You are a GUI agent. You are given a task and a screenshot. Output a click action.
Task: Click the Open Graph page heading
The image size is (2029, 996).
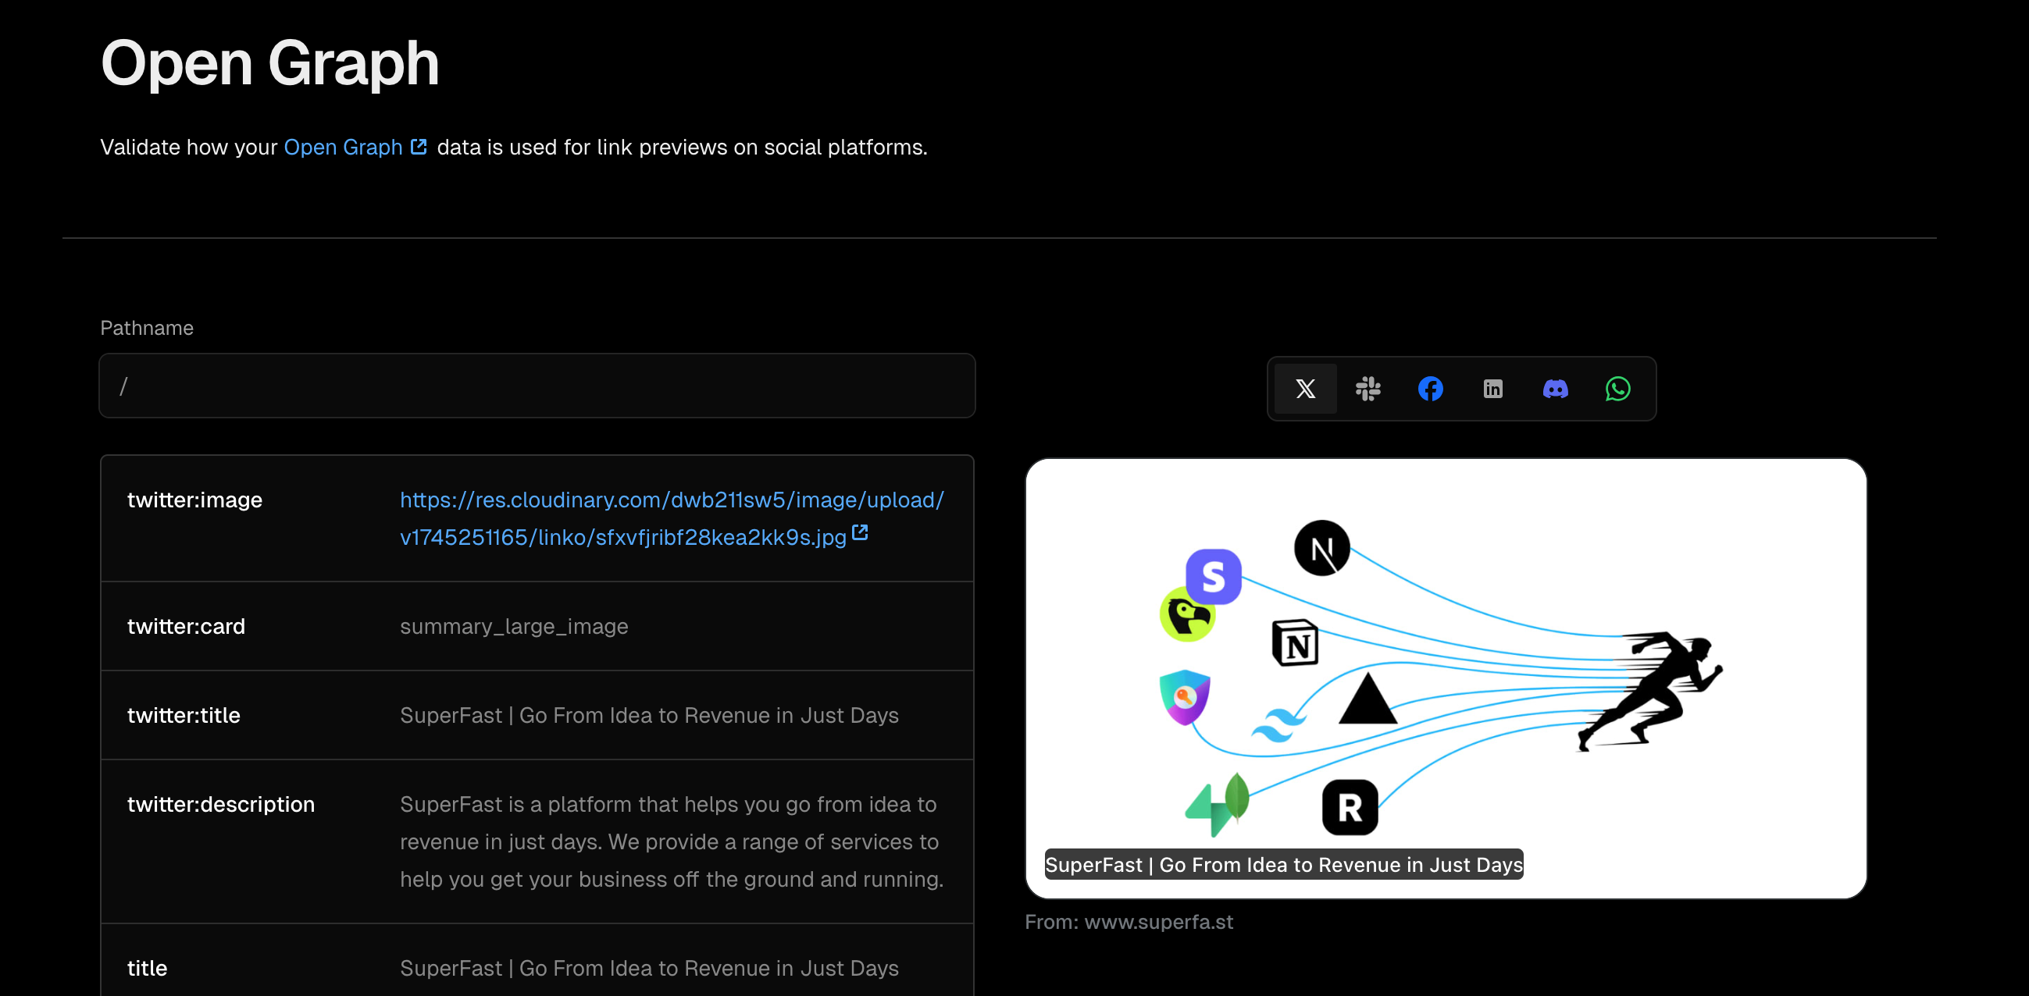(x=269, y=63)
